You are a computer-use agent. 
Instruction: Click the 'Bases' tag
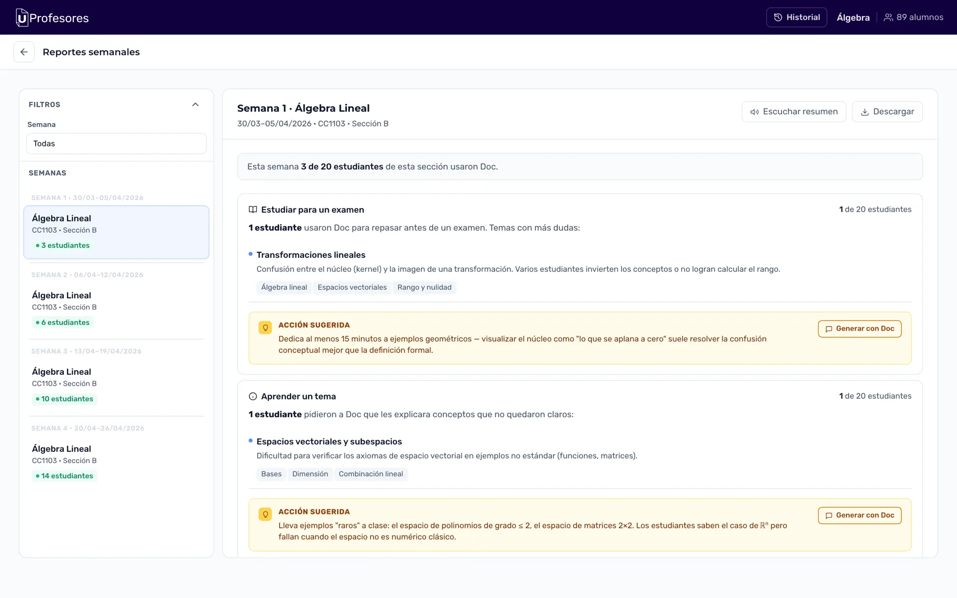tap(271, 474)
